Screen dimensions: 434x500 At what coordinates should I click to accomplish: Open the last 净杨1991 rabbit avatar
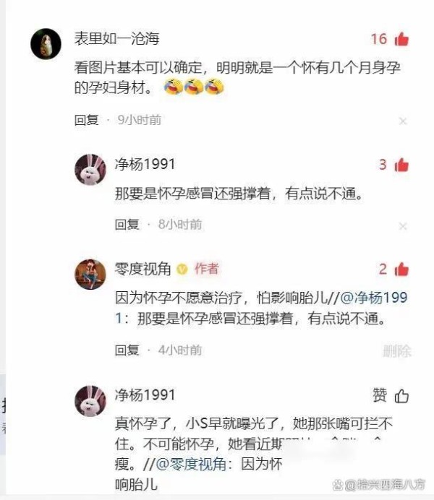90,401
